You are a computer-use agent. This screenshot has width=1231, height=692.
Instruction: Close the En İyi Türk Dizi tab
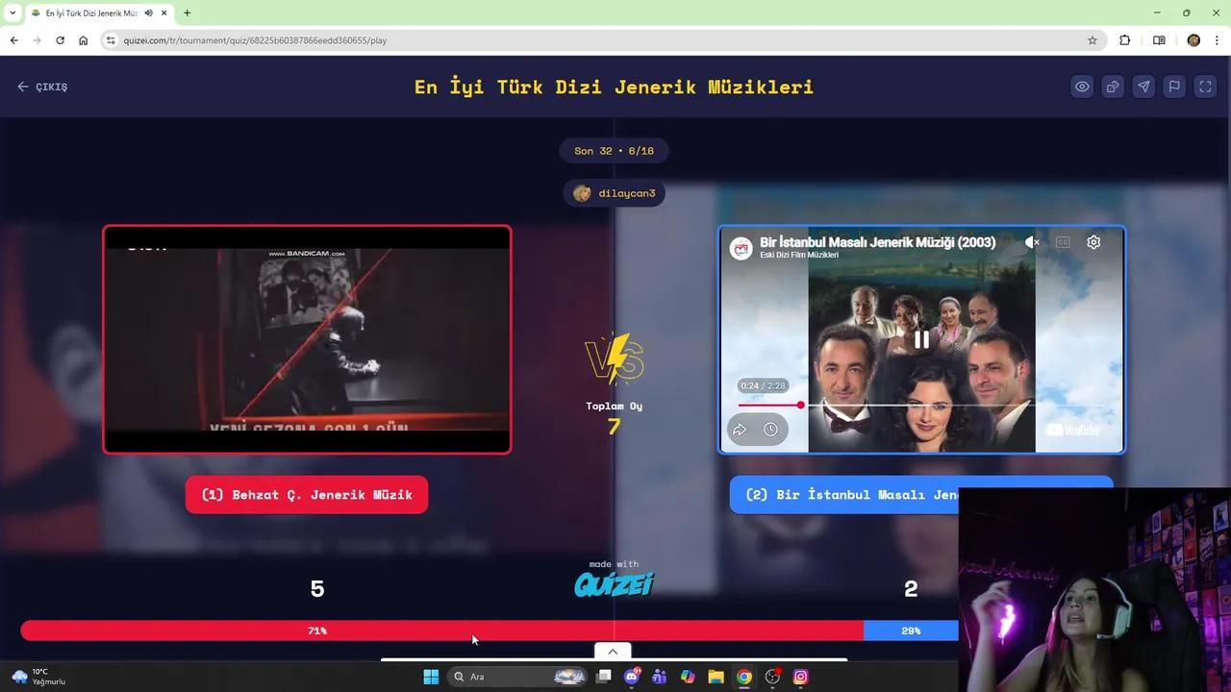(164, 13)
